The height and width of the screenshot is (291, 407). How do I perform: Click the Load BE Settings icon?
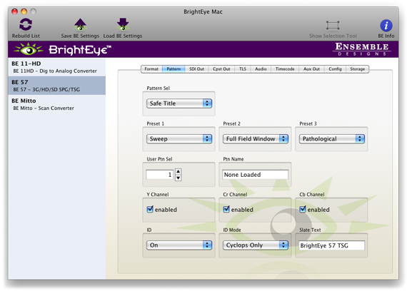[123, 24]
